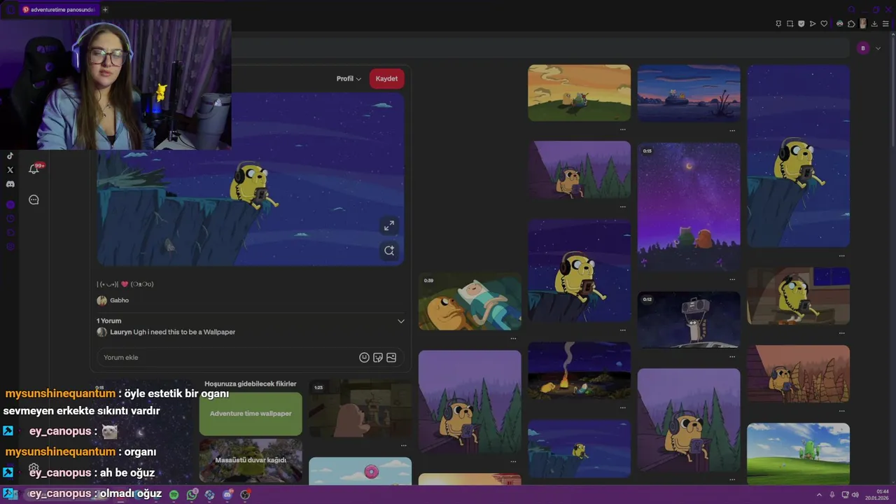
Task: Open the starry purple galaxy video pin
Action: pyautogui.click(x=689, y=206)
